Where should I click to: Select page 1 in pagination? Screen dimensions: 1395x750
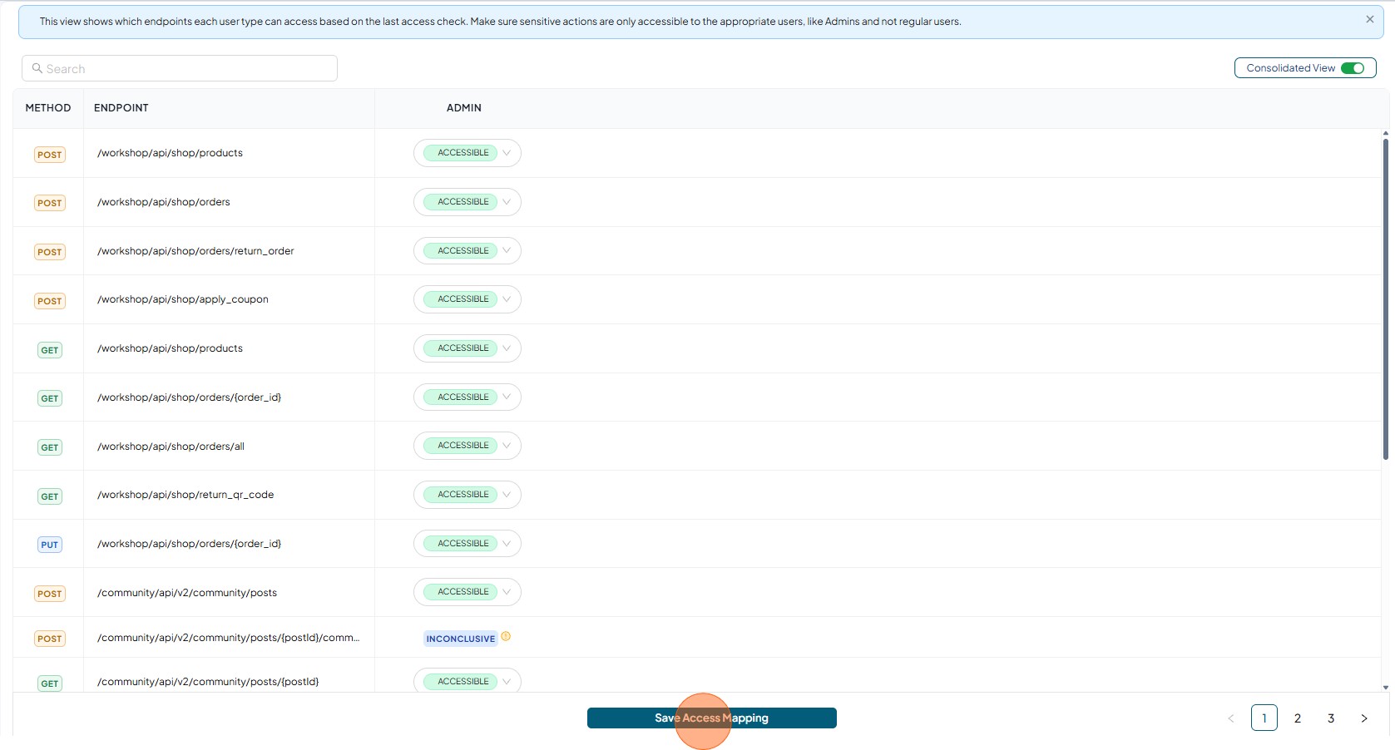(1264, 718)
